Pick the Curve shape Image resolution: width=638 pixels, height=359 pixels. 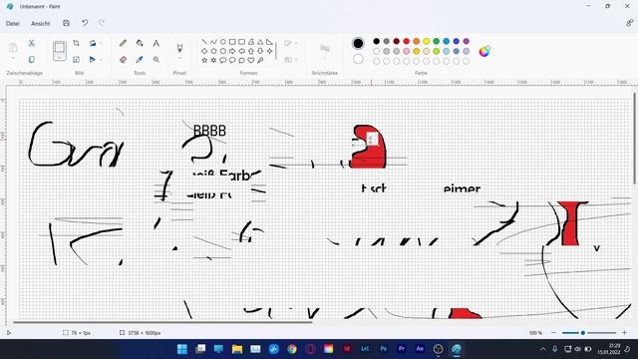pyautogui.click(x=213, y=42)
